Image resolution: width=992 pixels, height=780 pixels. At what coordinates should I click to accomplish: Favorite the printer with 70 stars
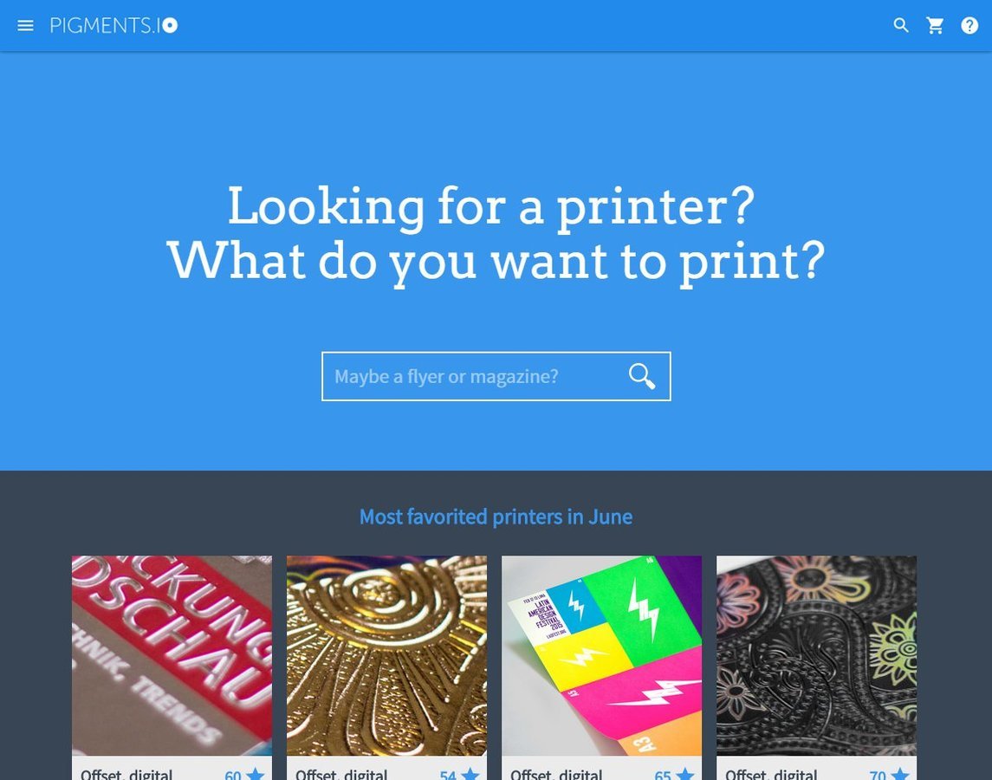pos(900,774)
